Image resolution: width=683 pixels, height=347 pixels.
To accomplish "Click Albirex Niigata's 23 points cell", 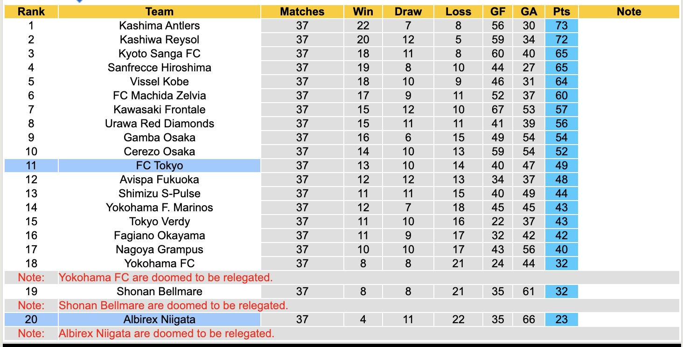I will pyautogui.click(x=561, y=319).
